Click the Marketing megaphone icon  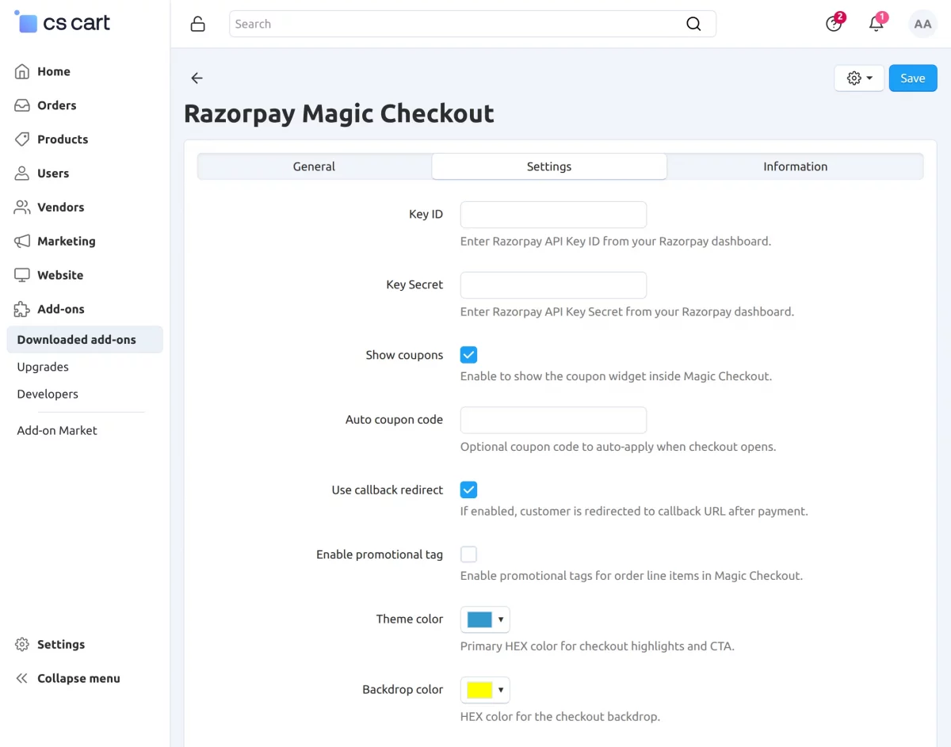tap(22, 242)
